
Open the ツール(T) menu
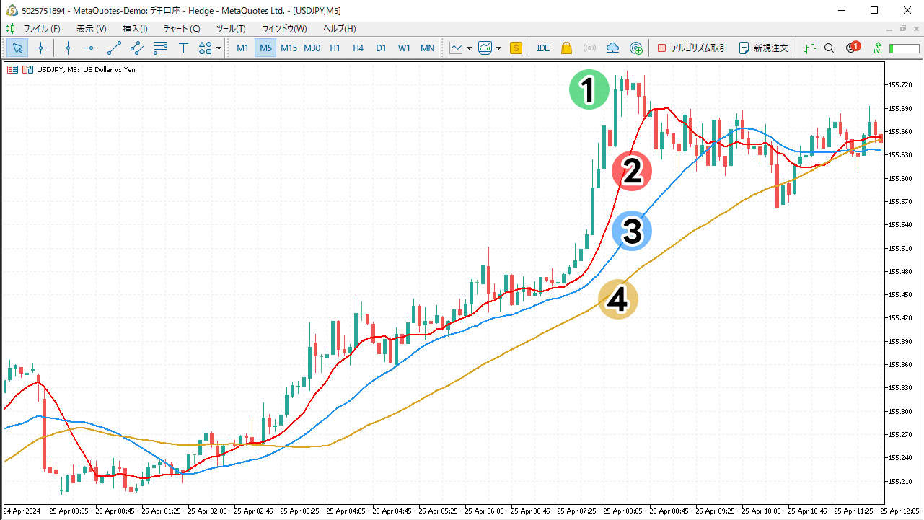pos(231,29)
